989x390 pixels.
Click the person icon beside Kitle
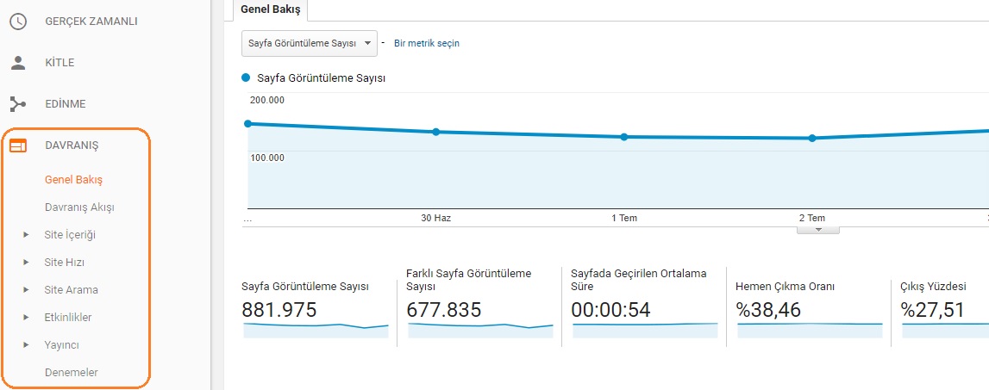(x=18, y=63)
